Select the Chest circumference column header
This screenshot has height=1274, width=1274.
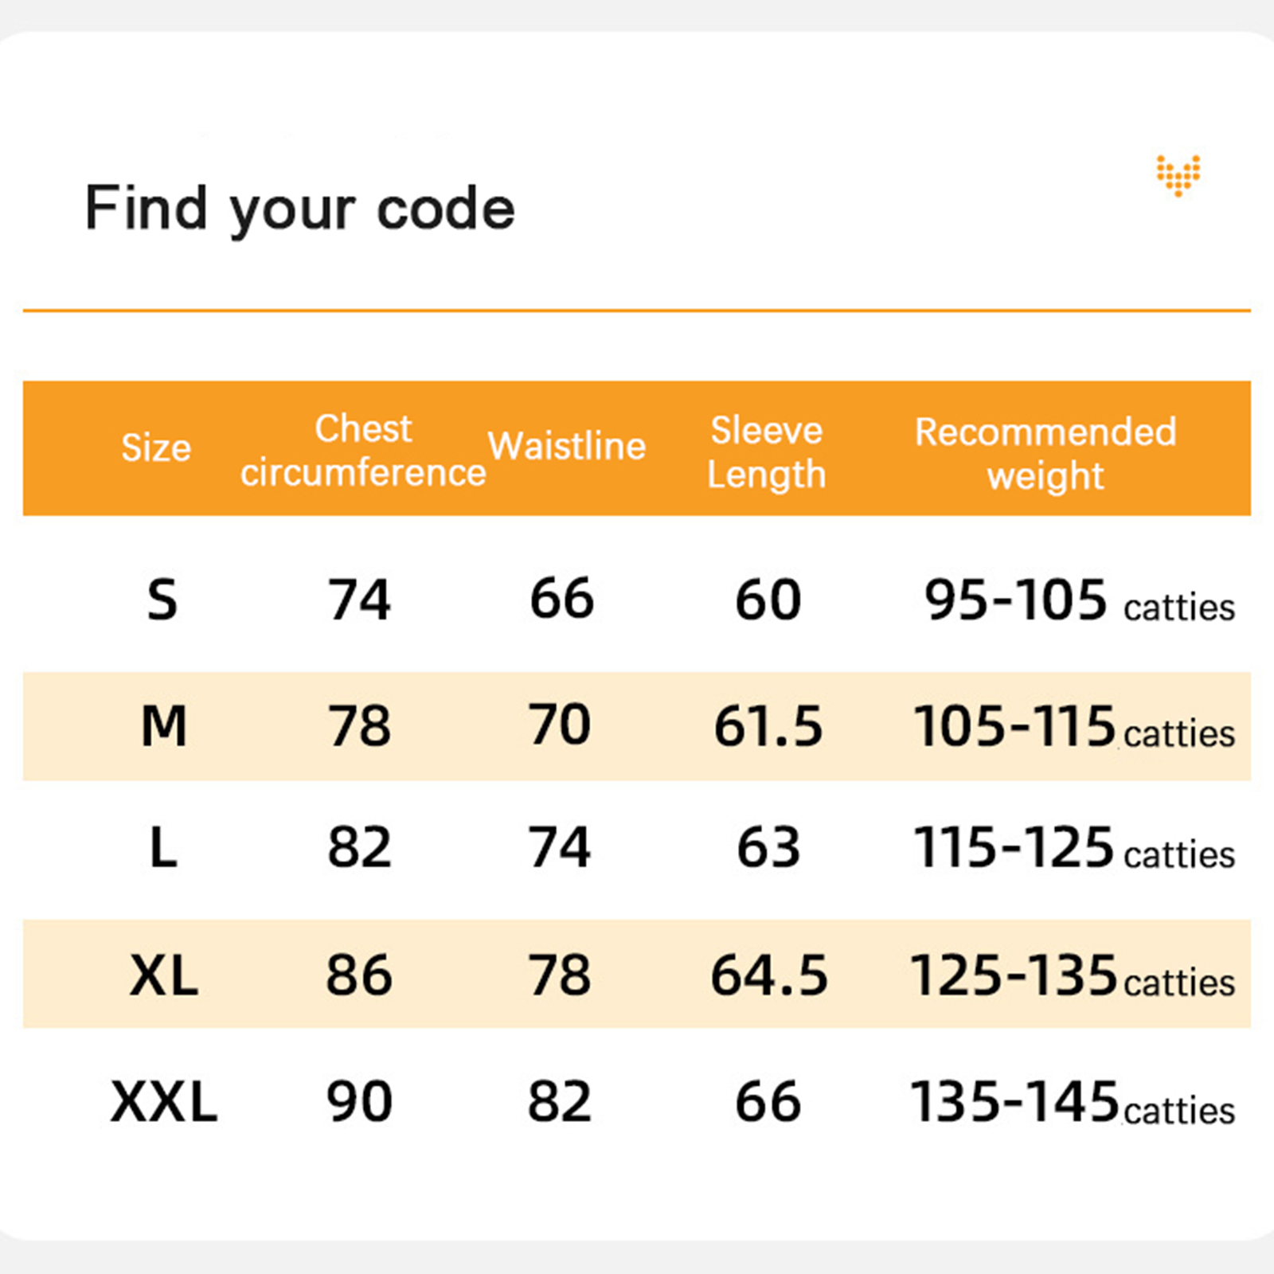(x=363, y=451)
